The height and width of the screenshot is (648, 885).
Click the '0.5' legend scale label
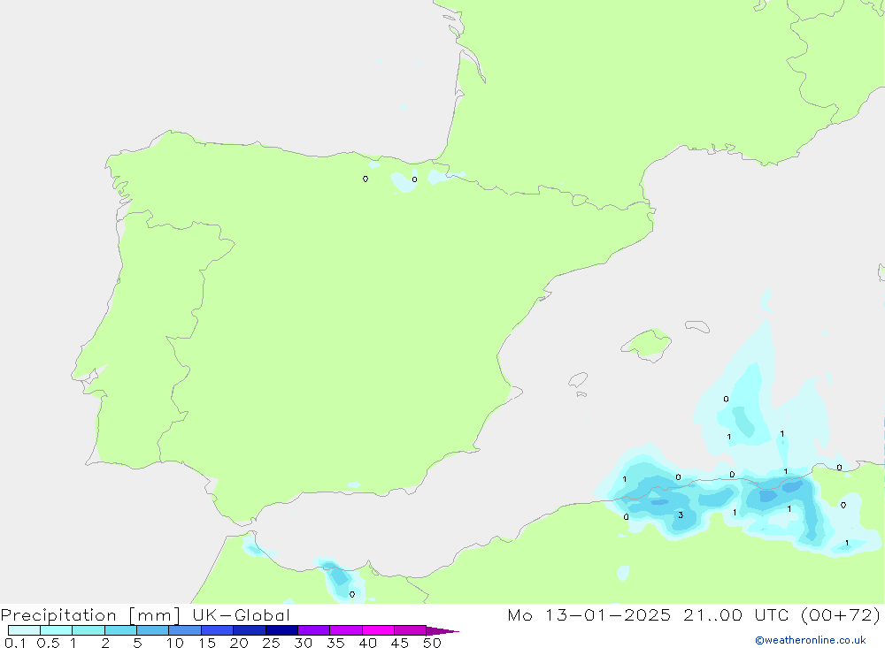pyautogui.click(x=48, y=643)
